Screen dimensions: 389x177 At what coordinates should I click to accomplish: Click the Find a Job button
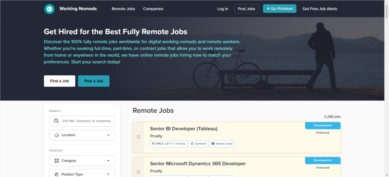(60, 81)
